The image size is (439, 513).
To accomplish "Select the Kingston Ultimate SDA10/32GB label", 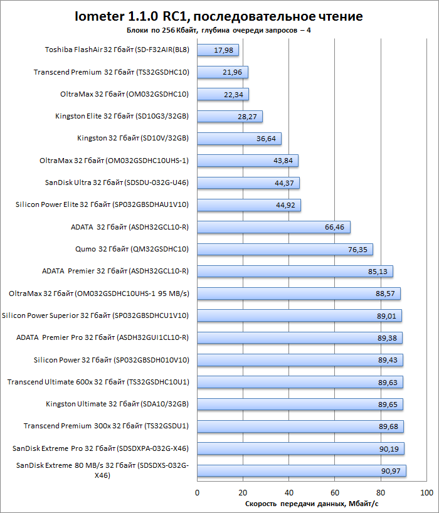I will tap(117, 404).
